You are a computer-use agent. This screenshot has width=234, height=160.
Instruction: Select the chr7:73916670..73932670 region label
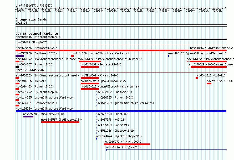(x=34, y=6)
